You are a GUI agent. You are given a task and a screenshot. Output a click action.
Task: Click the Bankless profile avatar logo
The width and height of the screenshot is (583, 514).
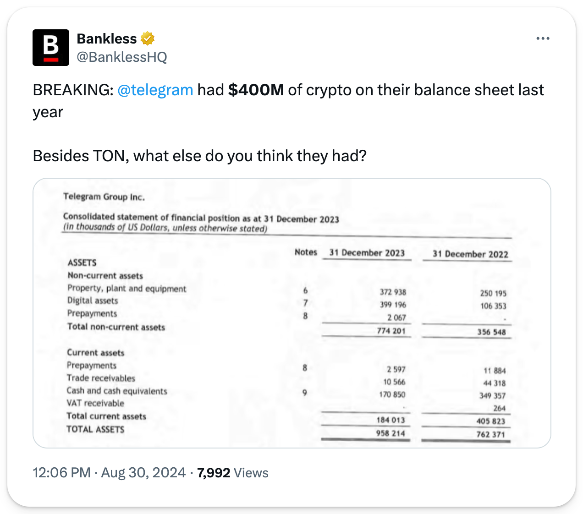click(x=51, y=48)
